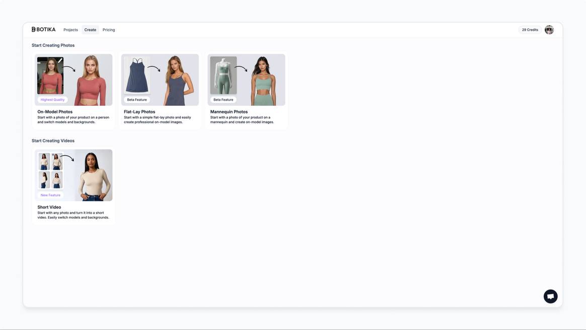Click the Short Video title
586x330 pixels.
49,207
